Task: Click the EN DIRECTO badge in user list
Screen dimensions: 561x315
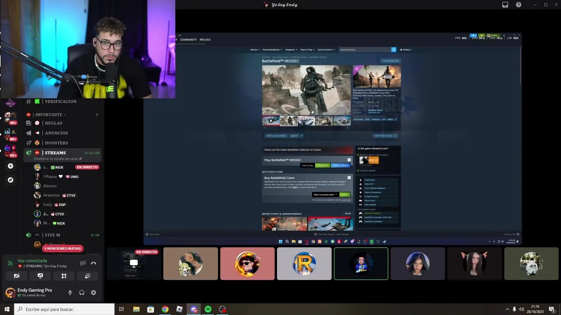Action: [x=87, y=167]
